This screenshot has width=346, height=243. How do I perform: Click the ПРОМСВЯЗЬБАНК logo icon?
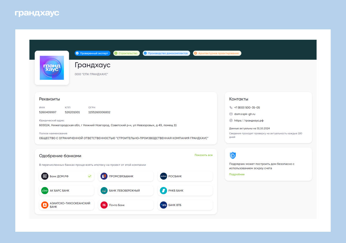click(x=104, y=176)
